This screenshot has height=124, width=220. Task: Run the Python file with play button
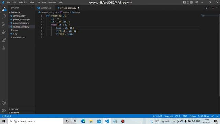207,8
